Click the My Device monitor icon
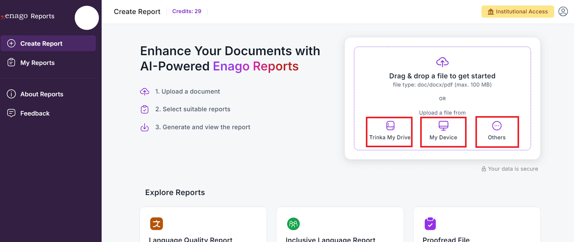This screenshot has height=242, width=574. pos(443,126)
